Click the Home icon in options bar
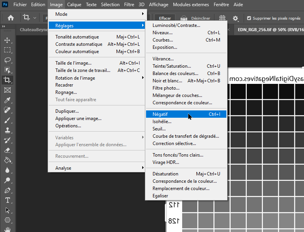Viewport: 304px width, 232px height. coord(11,18)
